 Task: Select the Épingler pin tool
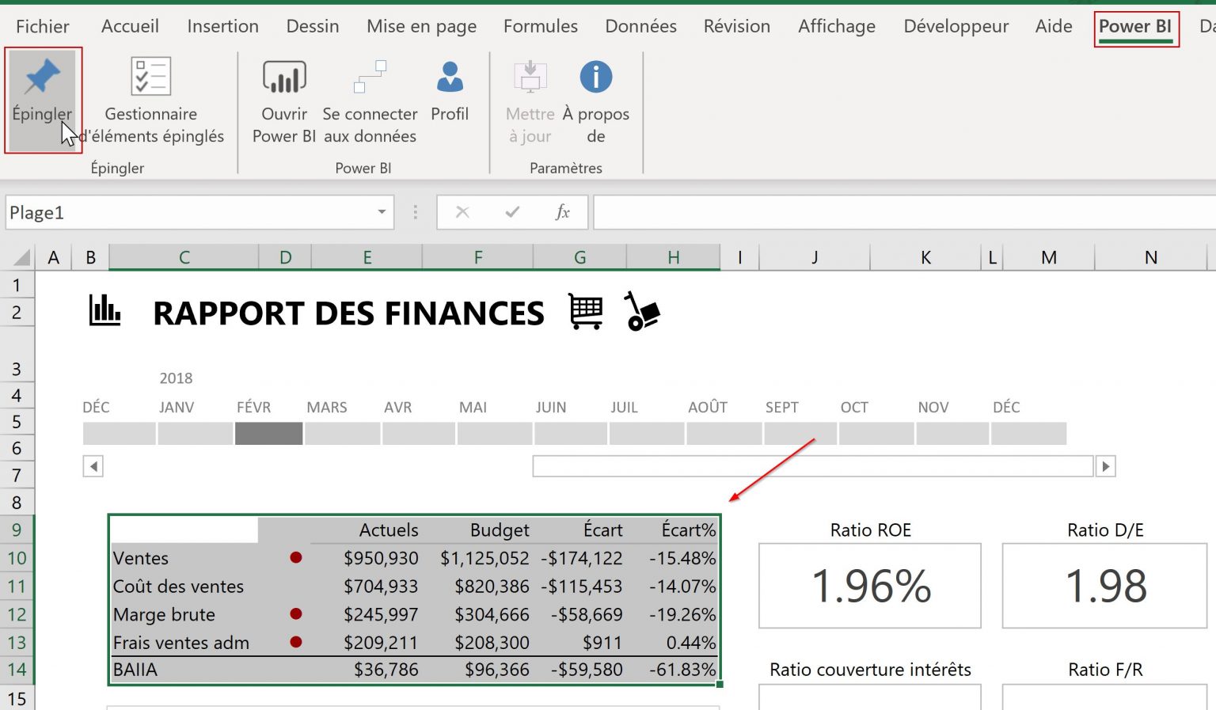tap(43, 95)
